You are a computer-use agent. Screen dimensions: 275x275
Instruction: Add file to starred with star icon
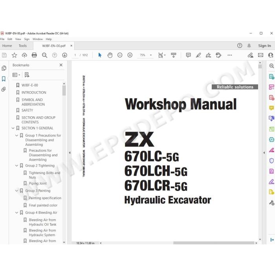[14, 55]
